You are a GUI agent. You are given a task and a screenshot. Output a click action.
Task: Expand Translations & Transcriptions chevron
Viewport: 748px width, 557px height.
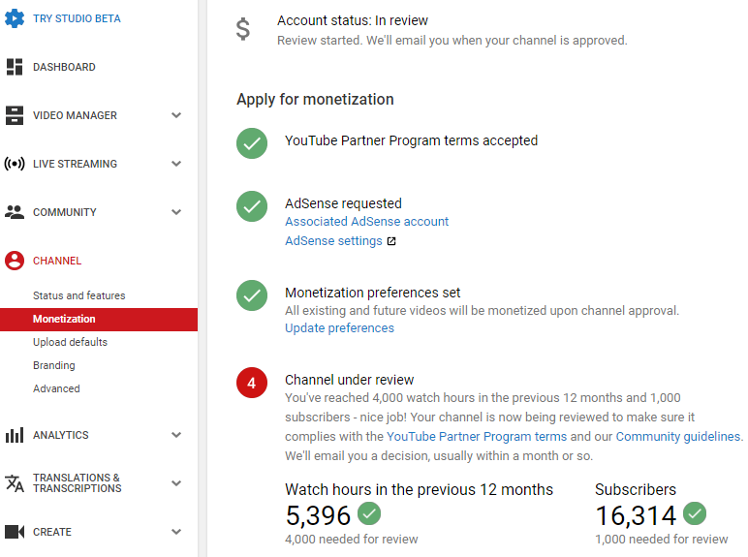tap(176, 483)
